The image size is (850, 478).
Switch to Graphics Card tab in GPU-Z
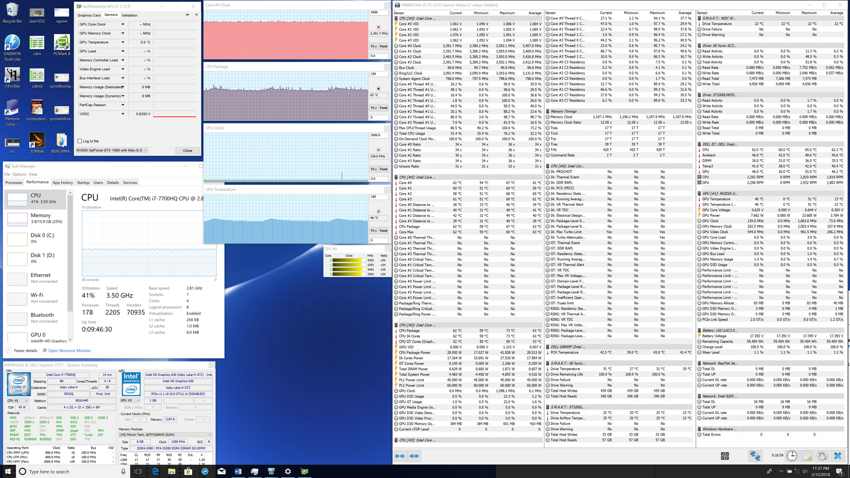[x=89, y=15]
